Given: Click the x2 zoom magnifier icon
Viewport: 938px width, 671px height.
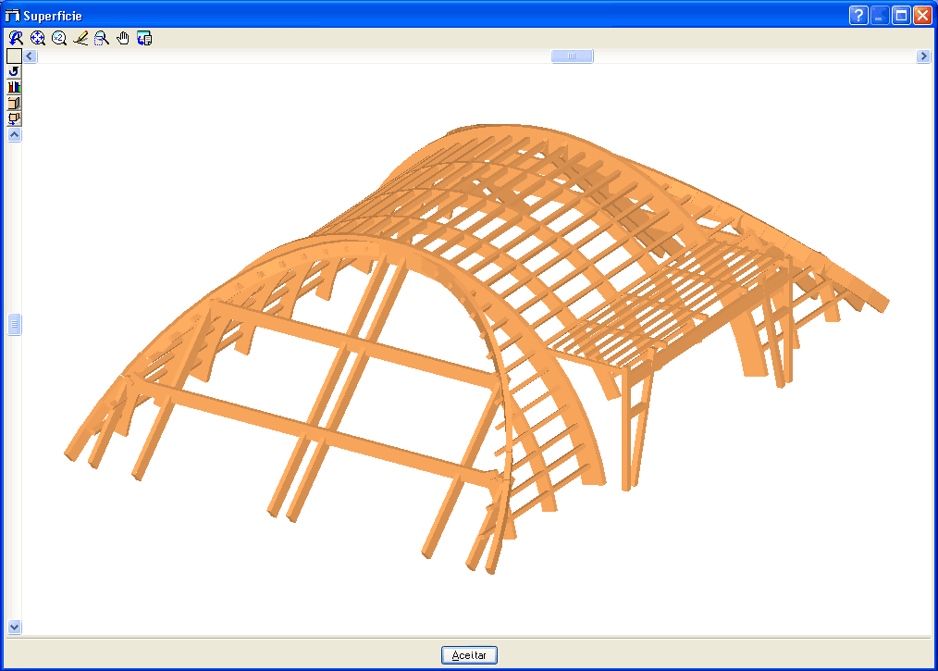Looking at the screenshot, I should pos(58,38).
